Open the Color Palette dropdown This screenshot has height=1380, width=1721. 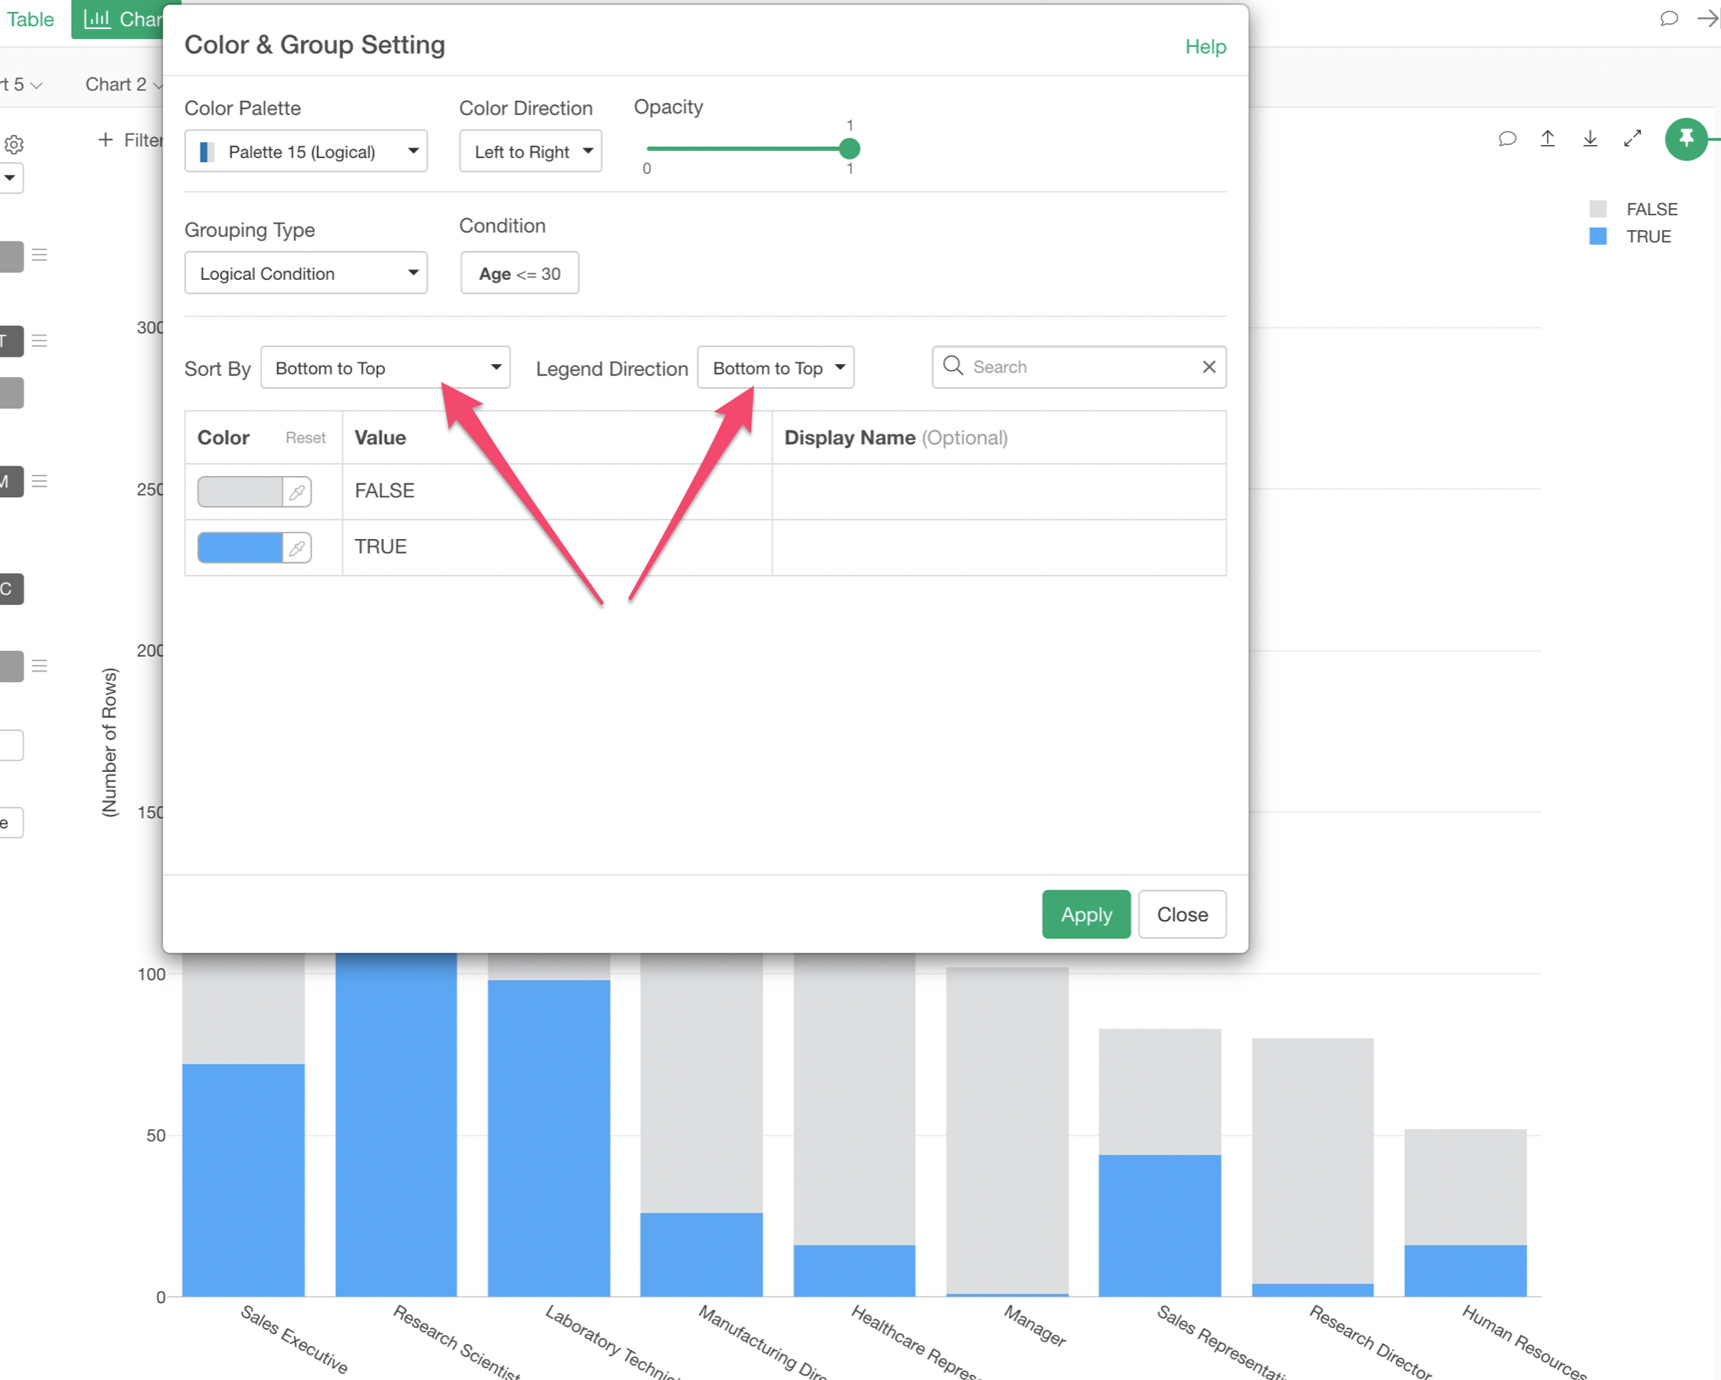pyautogui.click(x=305, y=152)
